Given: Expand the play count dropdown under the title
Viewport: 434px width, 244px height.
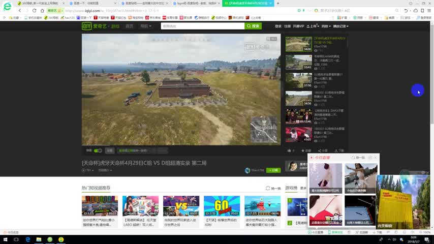Looking at the screenshot, I should 88,170.
